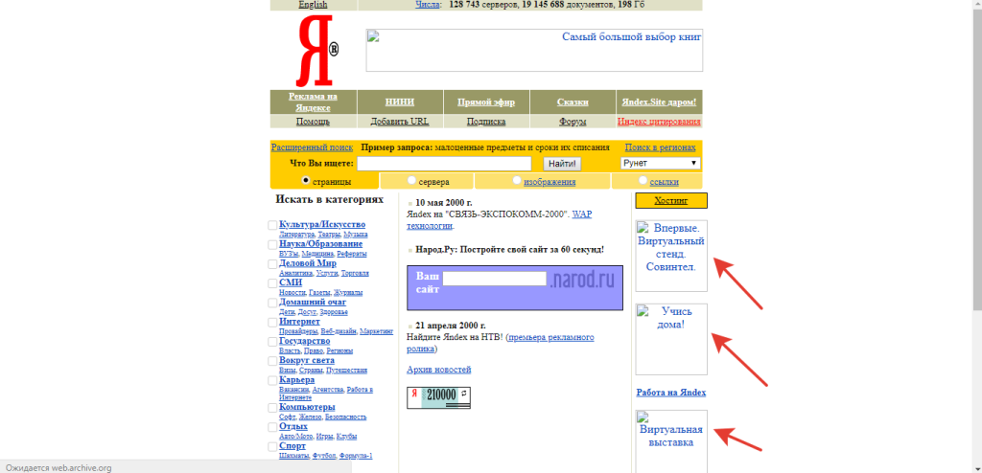Open the book selection banner image
The height and width of the screenshot is (473, 982).
tap(534, 50)
